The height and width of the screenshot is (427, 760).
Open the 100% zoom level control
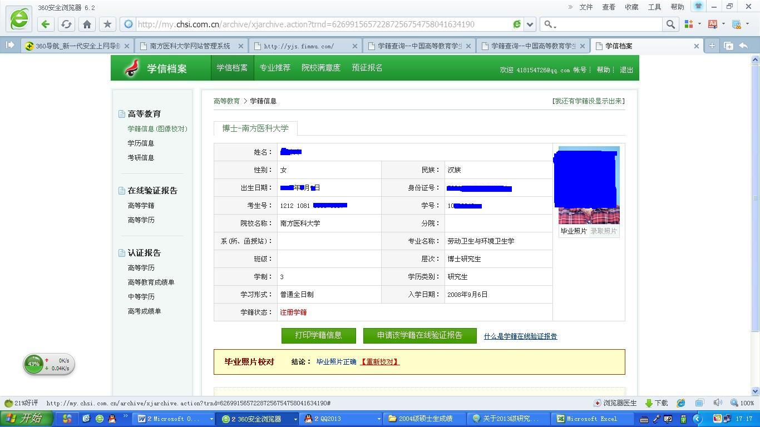(x=743, y=403)
